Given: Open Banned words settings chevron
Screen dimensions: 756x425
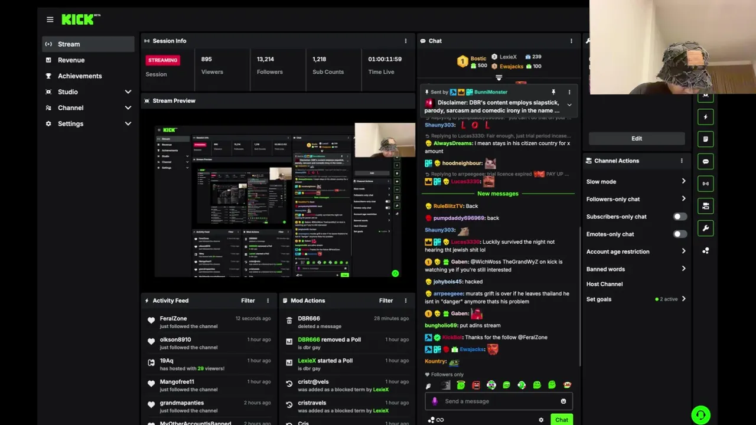Looking at the screenshot, I should click(x=683, y=269).
